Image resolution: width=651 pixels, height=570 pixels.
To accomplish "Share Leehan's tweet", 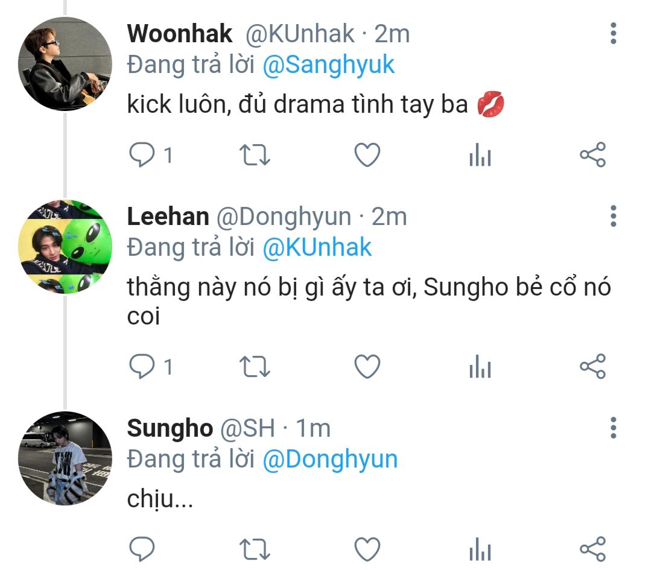I will point(592,366).
